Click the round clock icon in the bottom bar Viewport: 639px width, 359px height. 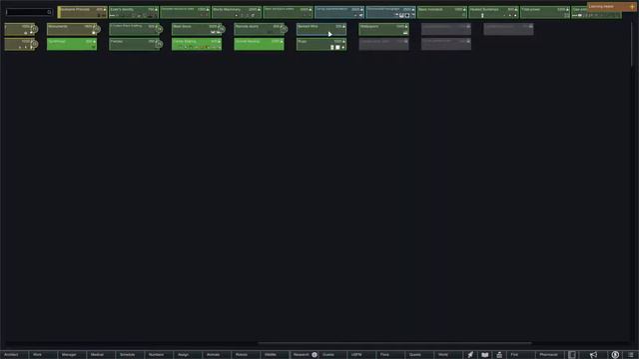pos(615,355)
